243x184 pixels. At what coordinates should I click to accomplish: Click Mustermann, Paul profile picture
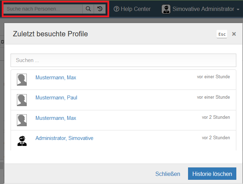tap(22, 100)
